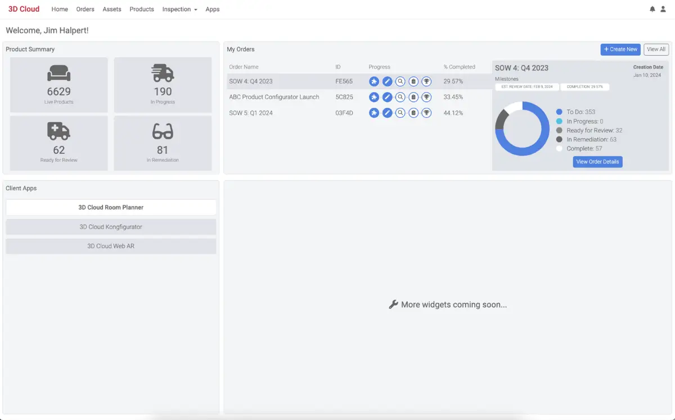This screenshot has width=675, height=420.
Task: Click the puzzle piece icon for SOW 4: Q4 2023
Action: pos(374,81)
